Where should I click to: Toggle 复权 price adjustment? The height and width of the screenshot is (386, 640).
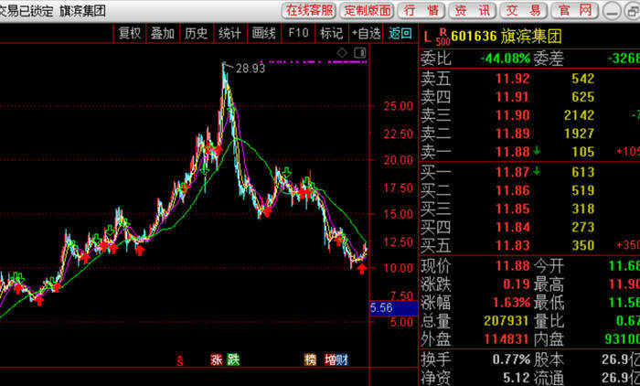[130, 33]
